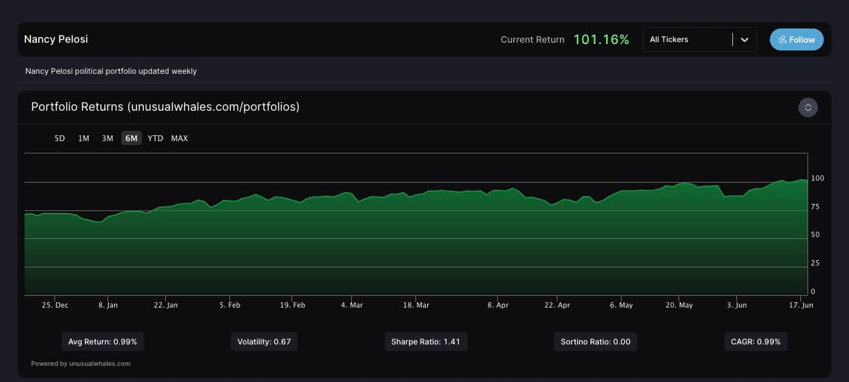
Task: Click the CAGR 0.99% badge
Action: tap(756, 341)
